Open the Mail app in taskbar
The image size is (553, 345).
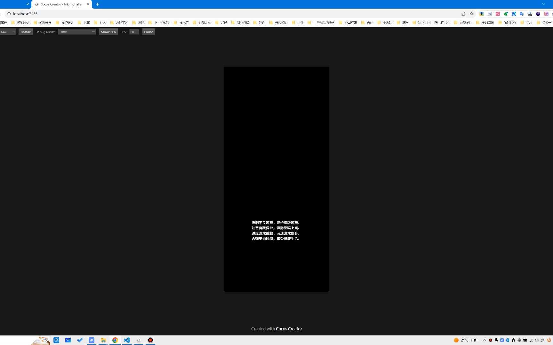68,340
